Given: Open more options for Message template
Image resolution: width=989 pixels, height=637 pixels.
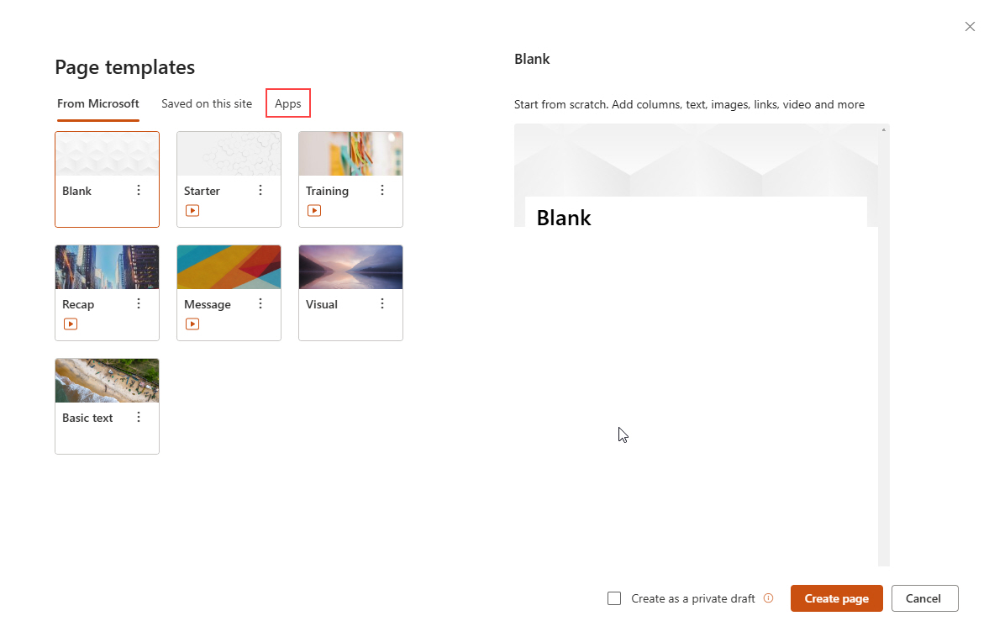Looking at the screenshot, I should [260, 304].
